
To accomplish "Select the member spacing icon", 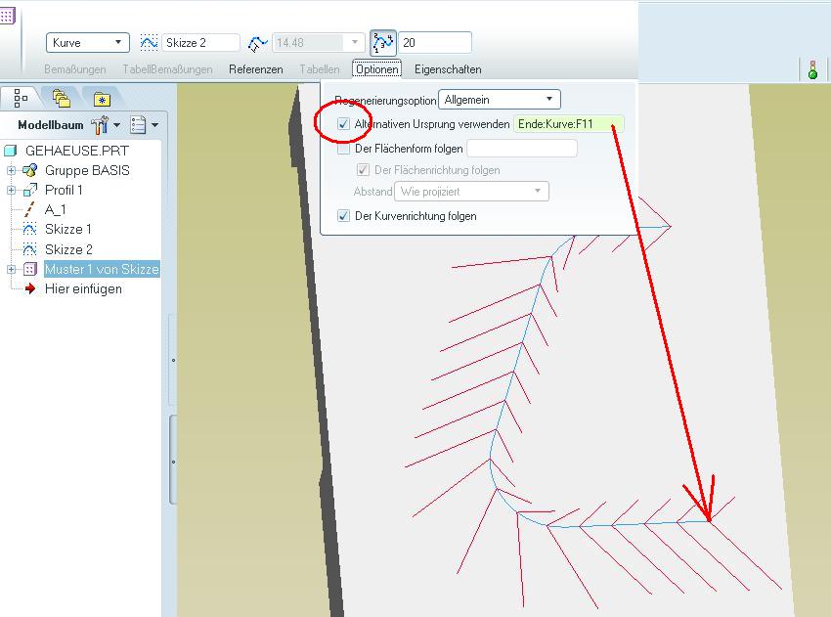I will pos(257,43).
